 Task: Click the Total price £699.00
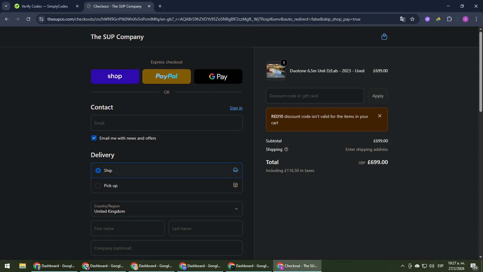(x=377, y=162)
